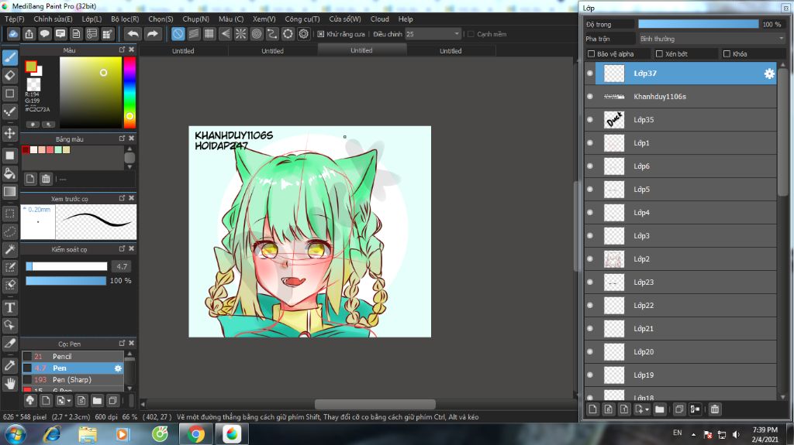Switch to first Untitled tab
The height and width of the screenshot is (445, 794).
click(x=183, y=50)
